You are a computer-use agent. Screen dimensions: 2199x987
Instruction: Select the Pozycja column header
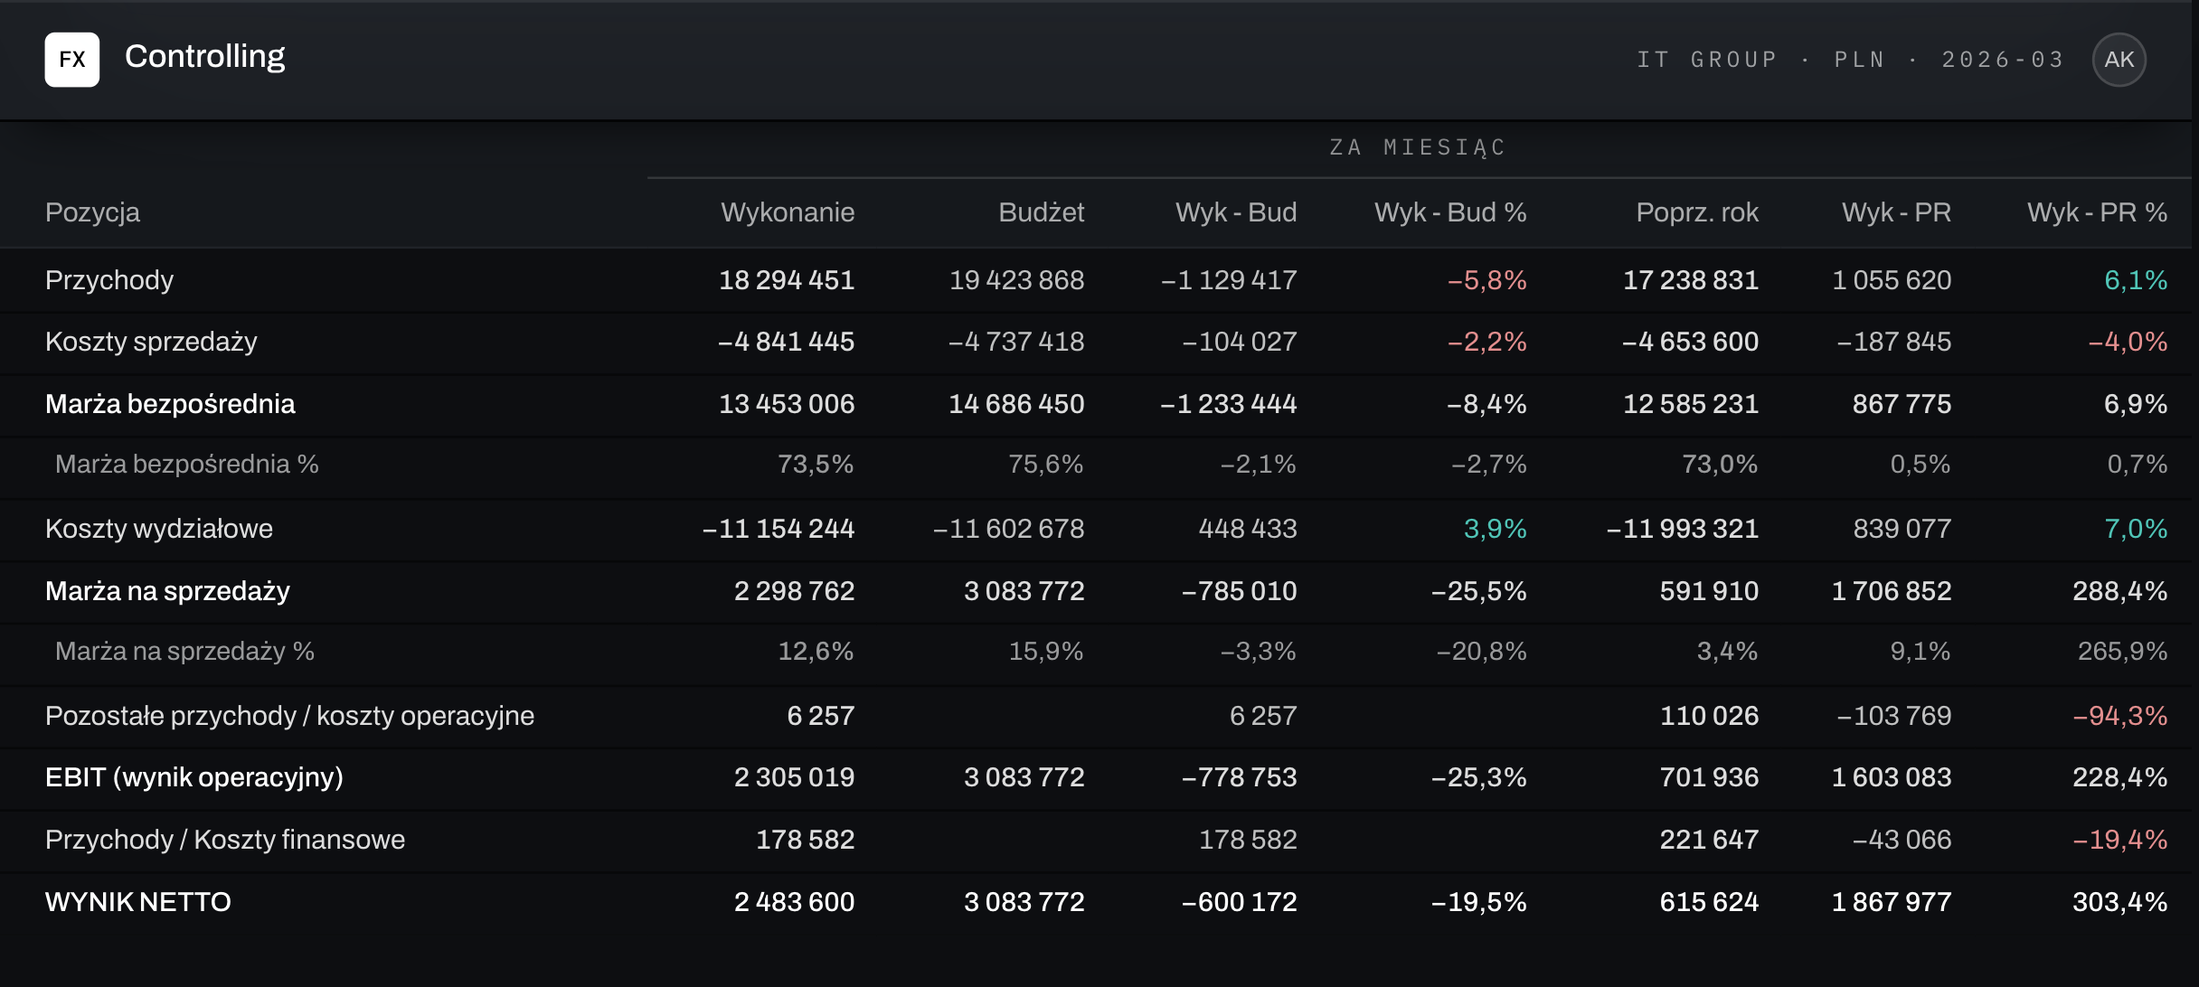pyautogui.click(x=92, y=212)
